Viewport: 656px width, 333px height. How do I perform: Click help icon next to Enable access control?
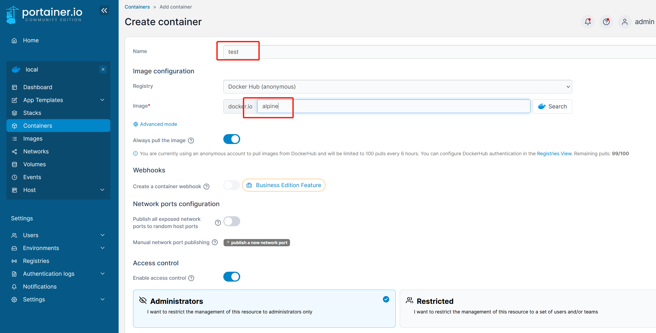point(191,278)
